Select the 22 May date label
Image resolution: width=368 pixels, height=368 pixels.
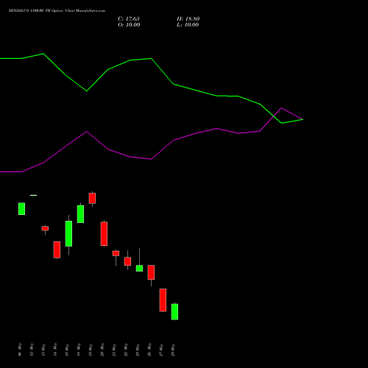tap(126, 350)
